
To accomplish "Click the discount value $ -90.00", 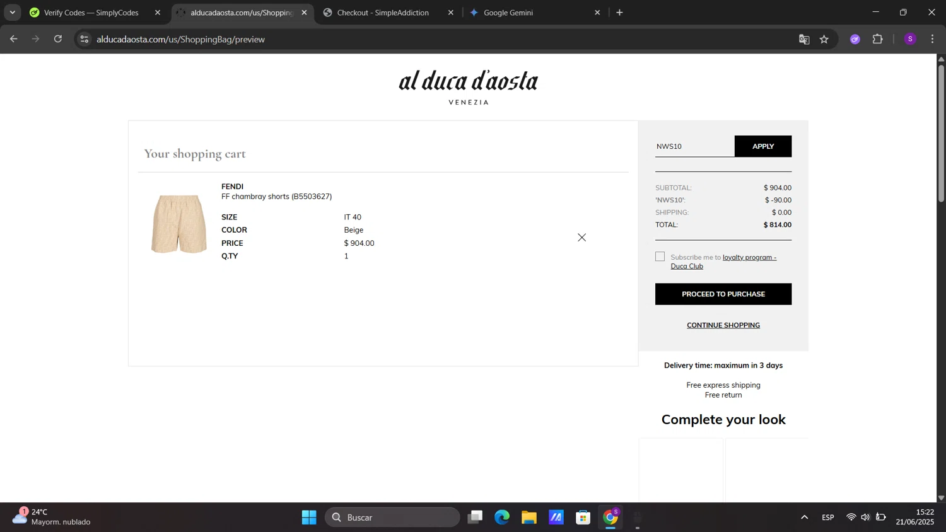I will pos(778,200).
